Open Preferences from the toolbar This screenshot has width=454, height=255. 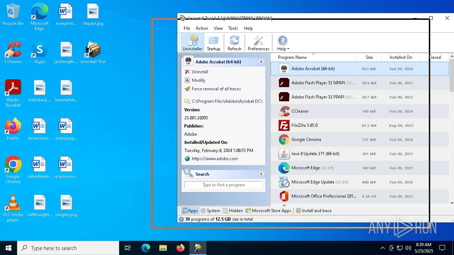[259, 43]
